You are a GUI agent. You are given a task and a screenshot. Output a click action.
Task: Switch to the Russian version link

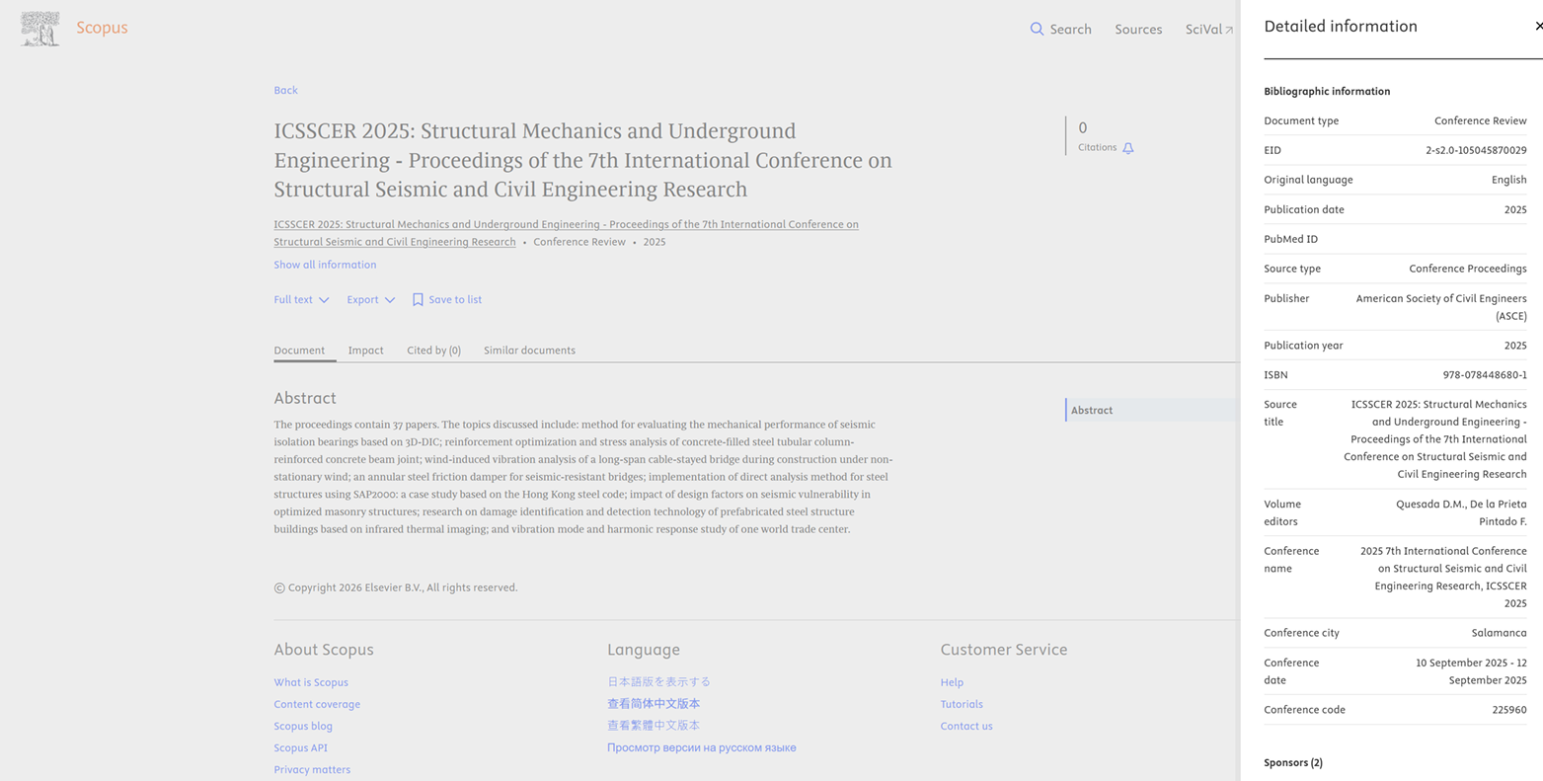(x=701, y=747)
